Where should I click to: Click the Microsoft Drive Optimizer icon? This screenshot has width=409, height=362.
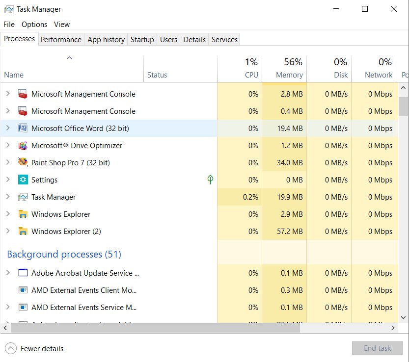[23, 145]
